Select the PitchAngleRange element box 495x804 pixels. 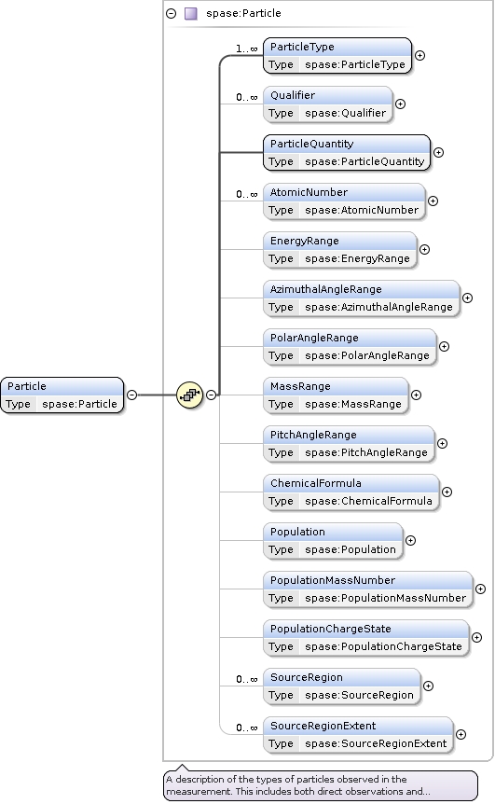(349, 444)
